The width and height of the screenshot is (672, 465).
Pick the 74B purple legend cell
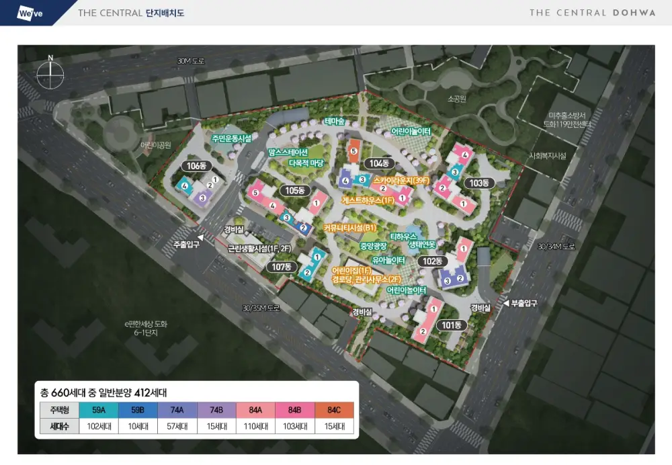pyautogui.click(x=216, y=409)
